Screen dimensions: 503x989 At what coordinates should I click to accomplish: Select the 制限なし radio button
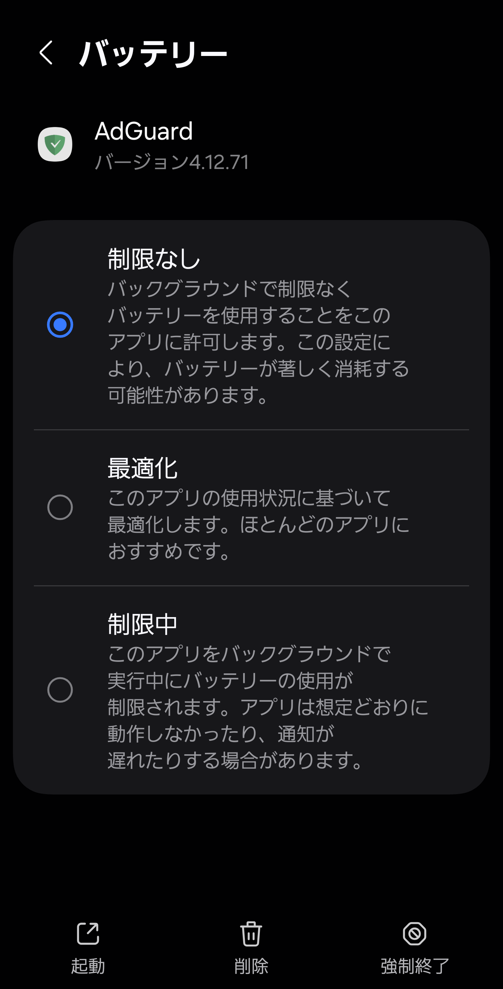(60, 324)
